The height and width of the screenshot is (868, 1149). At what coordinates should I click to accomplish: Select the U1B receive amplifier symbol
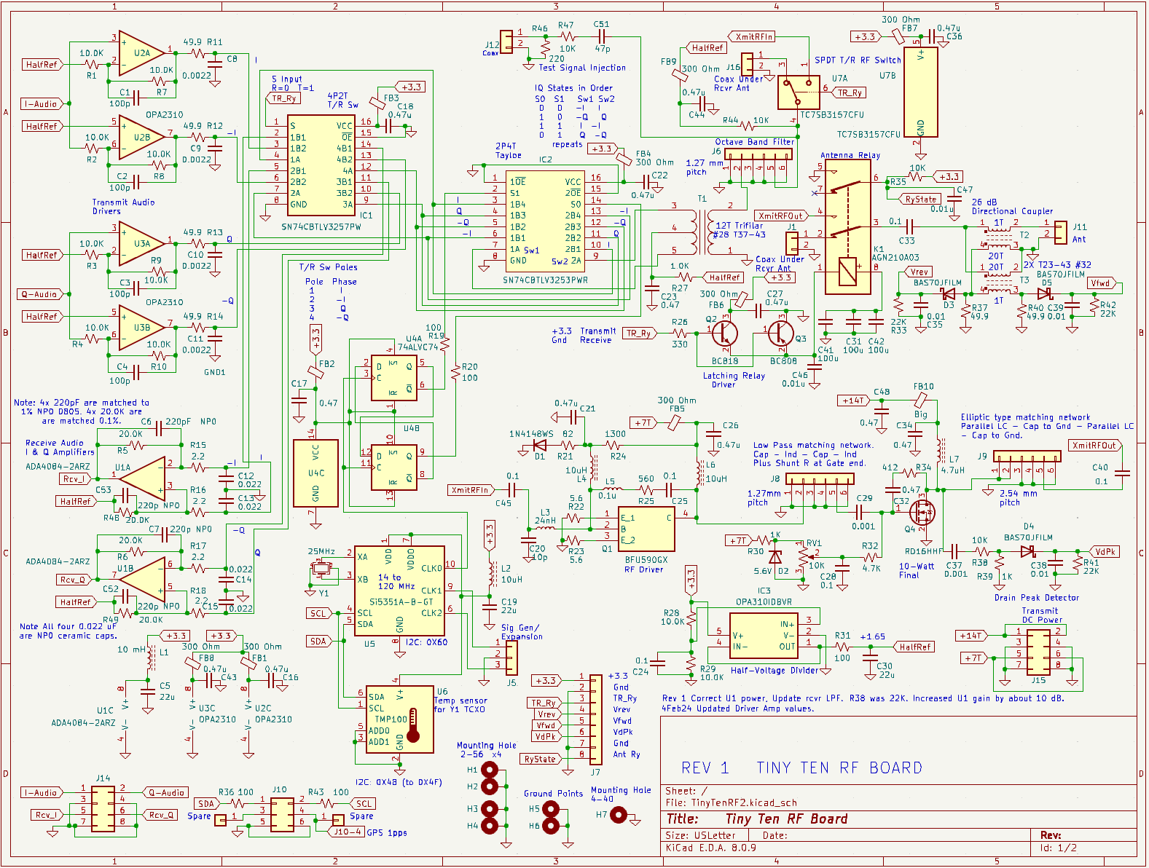tap(141, 580)
